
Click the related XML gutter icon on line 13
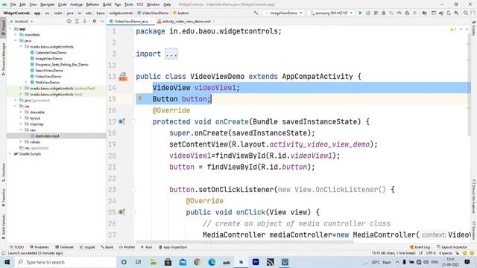click(123, 77)
